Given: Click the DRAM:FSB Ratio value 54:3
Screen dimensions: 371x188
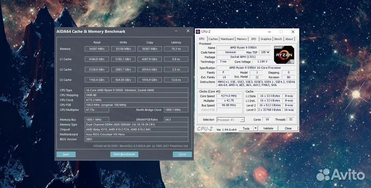Looking at the screenshot, I should point(176,119).
